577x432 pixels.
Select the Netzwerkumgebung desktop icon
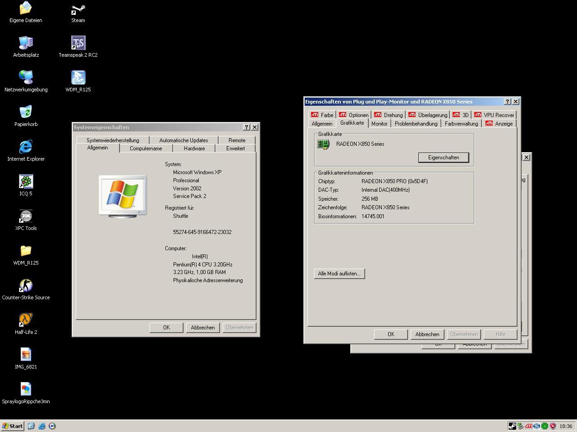coord(26,81)
